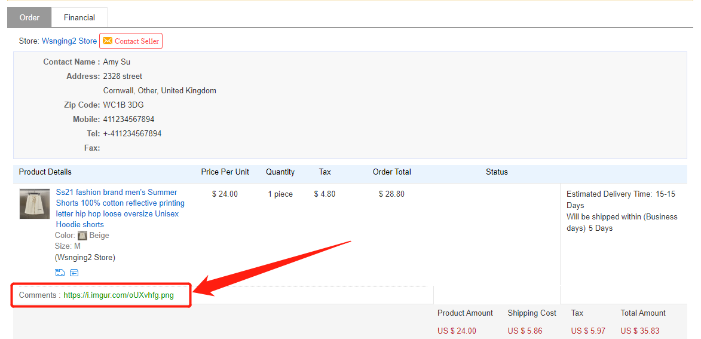Switch to the Order tab
This screenshot has width=701, height=339.
pyautogui.click(x=29, y=18)
